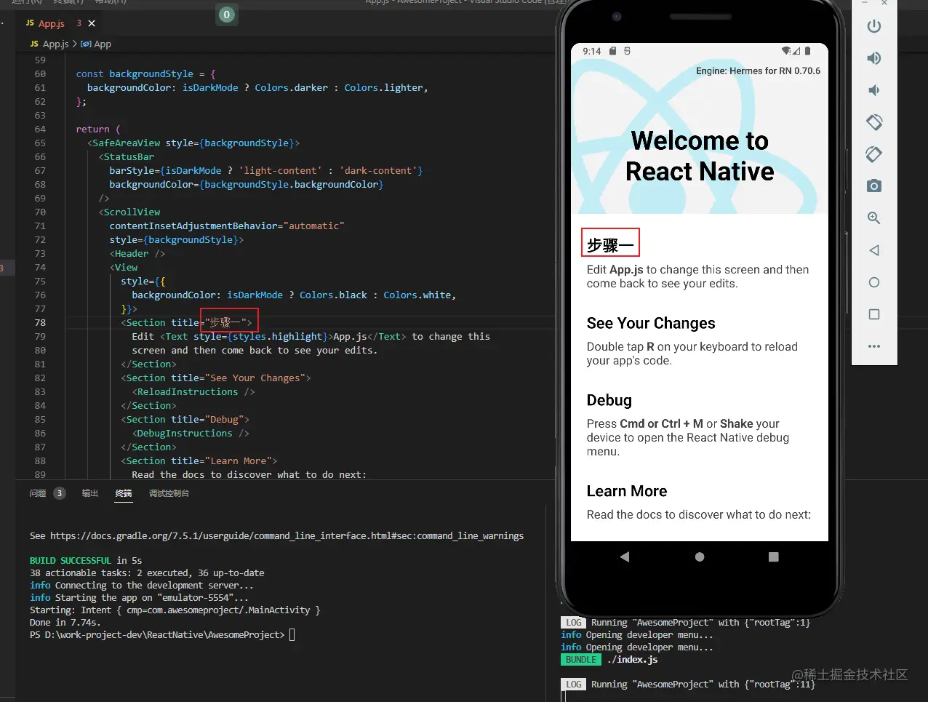This screenshot has height=702, width=928.
Task: Activate the emulator zoom magnifier icon
Action: coord(874,218)
